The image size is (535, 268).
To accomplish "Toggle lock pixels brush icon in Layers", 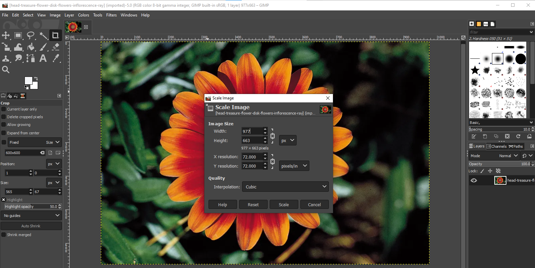I will coord(482,171).
